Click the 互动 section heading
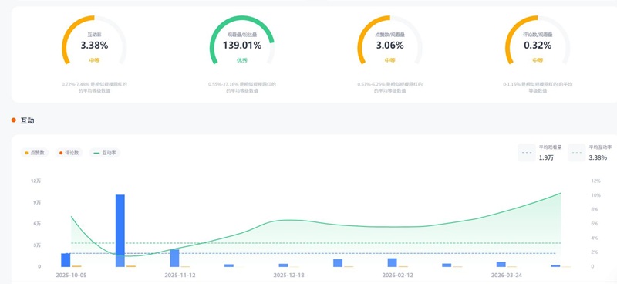 point(27,120)
